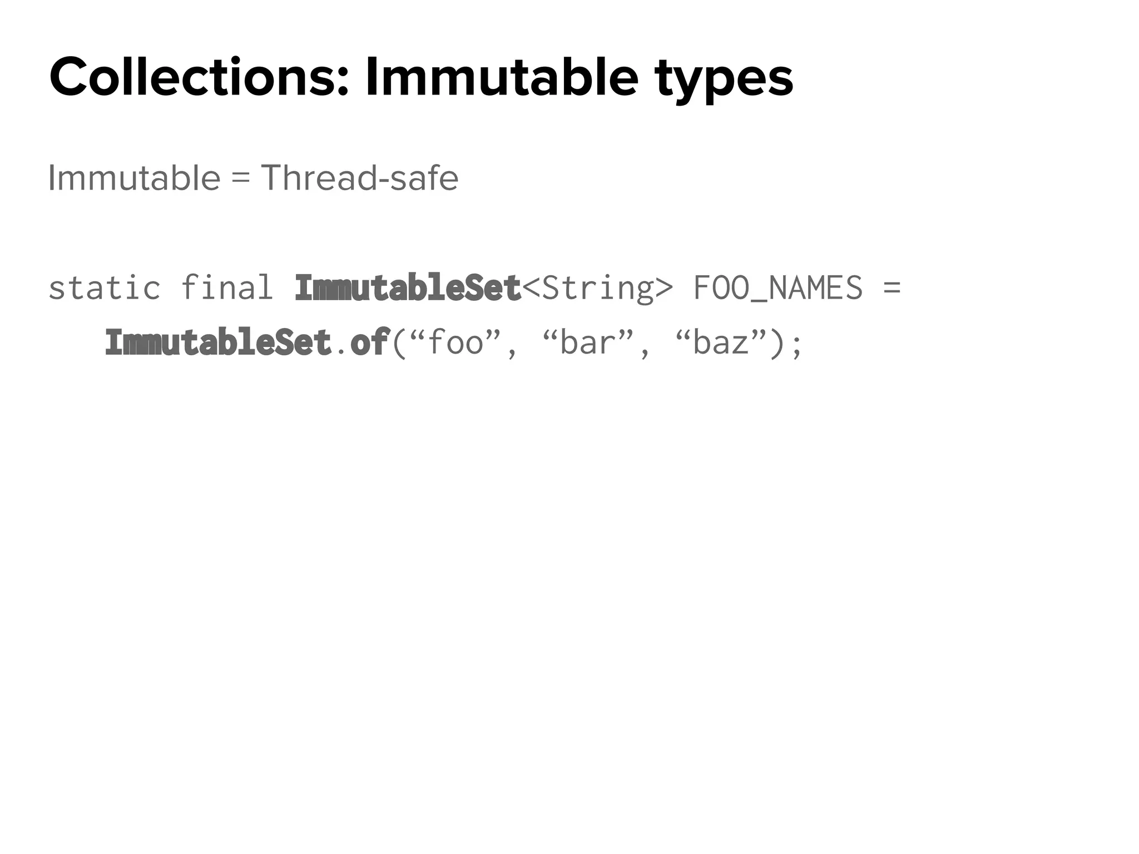Click the 'FOO_NAMES' constant name
This screenshot has height=854, width=1139.
click(778, 288)
